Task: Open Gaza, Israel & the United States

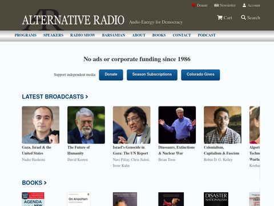Action: coord(37,150)
